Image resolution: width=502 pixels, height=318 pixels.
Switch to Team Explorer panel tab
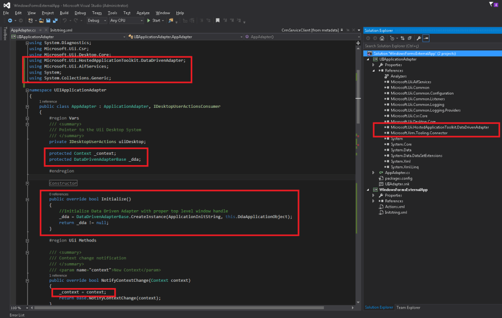click(x=408, y=307)
